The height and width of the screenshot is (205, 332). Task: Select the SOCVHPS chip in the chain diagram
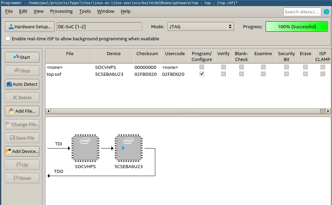point(85,148)
